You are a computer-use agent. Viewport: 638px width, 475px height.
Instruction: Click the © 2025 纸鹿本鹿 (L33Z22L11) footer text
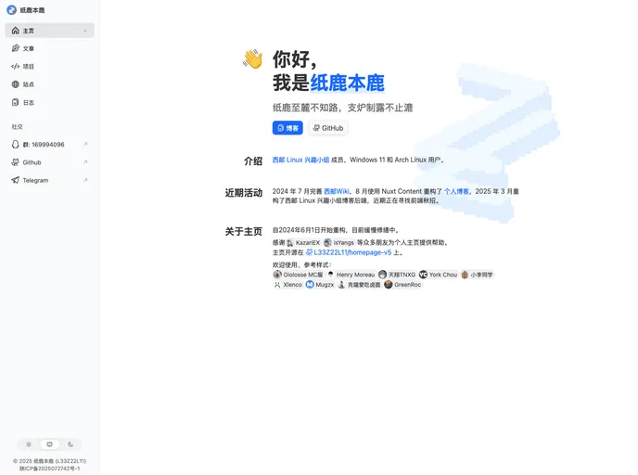coord(50,461)
